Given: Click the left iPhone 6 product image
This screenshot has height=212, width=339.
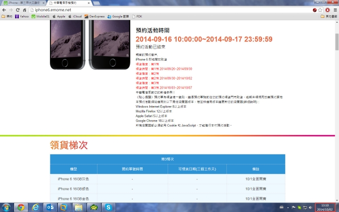Looking at the screenshot, I should pos(68,45).
